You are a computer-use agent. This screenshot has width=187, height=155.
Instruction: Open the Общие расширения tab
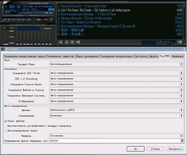(87, 56)
